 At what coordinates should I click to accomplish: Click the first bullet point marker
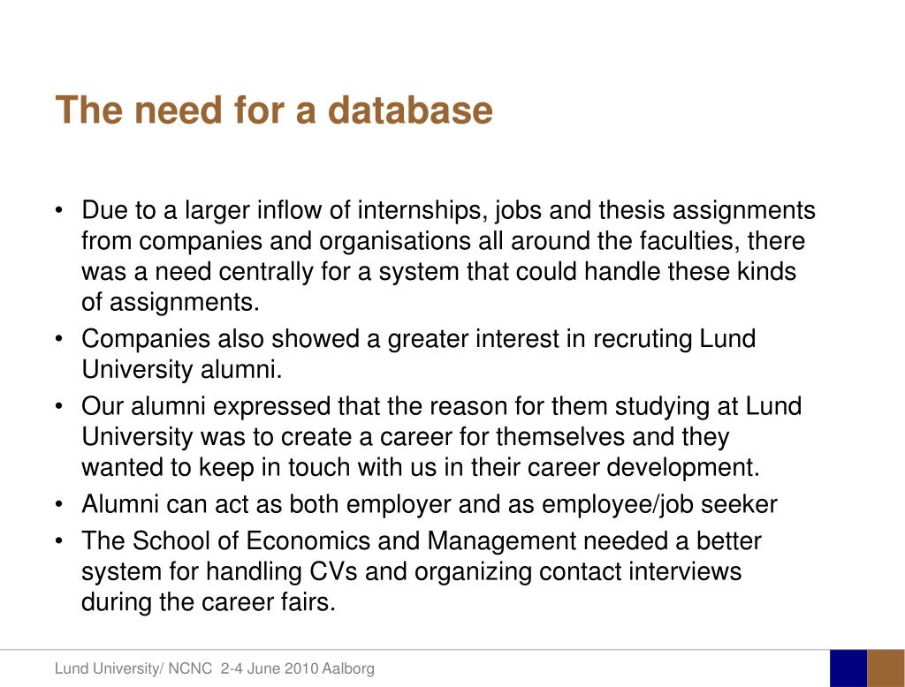pyautogui.click(x=59, y=210)
